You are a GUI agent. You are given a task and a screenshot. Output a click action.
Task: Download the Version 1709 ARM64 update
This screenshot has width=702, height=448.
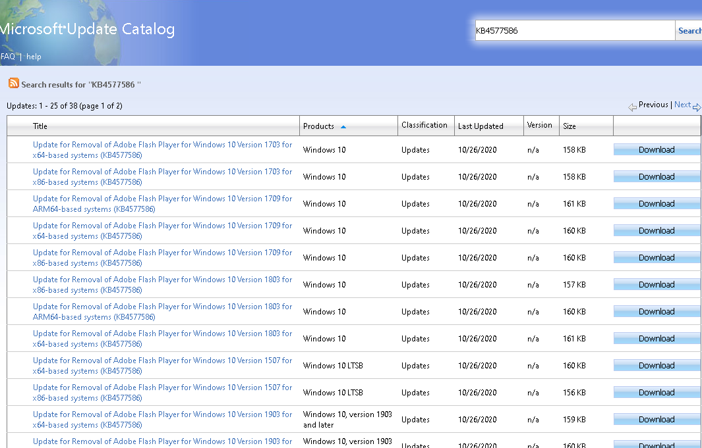click(x=657, y=204)
